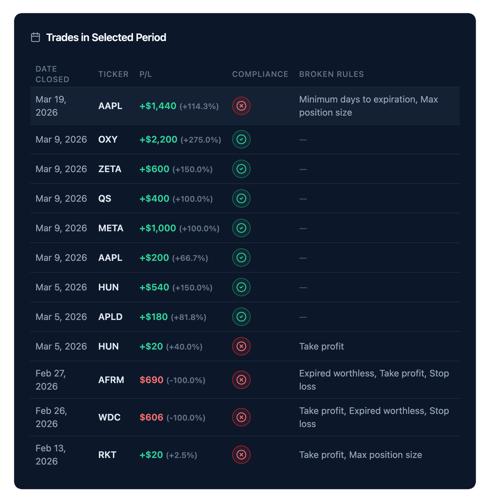Click the Take profit broken rule text for HUN
This screenshot has height=500, width=490.
point(321,346)
